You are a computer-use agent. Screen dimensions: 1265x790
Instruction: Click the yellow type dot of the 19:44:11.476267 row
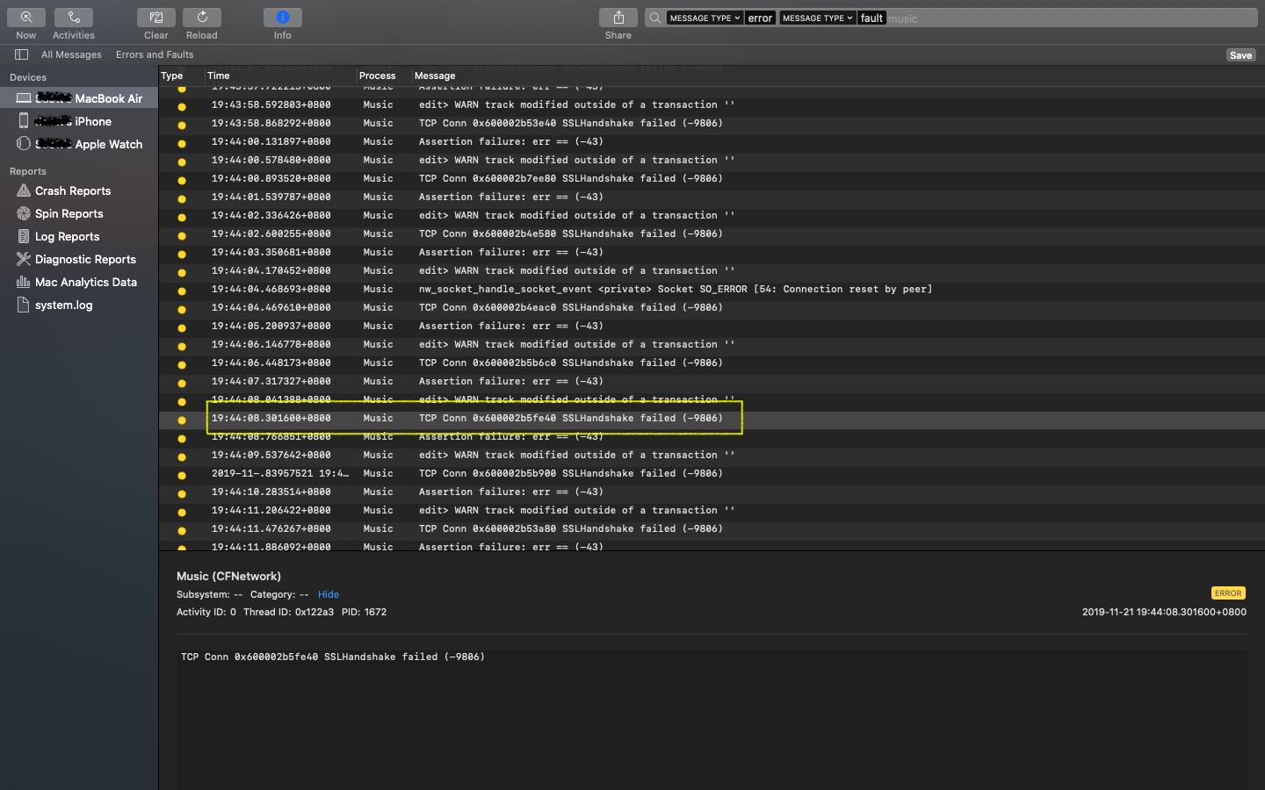(x=182, y=530)
